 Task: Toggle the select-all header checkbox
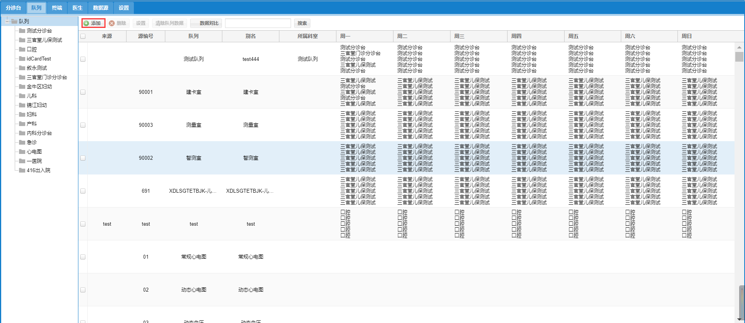[x=83, y=36]
